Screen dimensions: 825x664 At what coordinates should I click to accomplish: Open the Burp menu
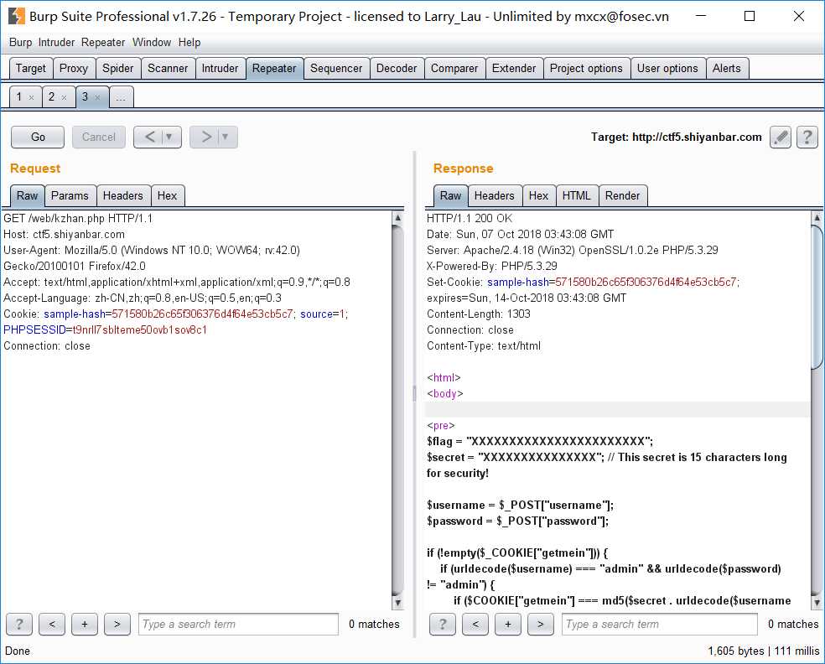pos(20,42)
